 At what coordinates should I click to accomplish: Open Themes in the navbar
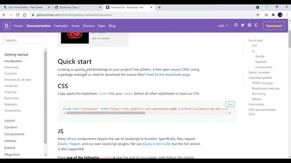(x=89, y=26)
